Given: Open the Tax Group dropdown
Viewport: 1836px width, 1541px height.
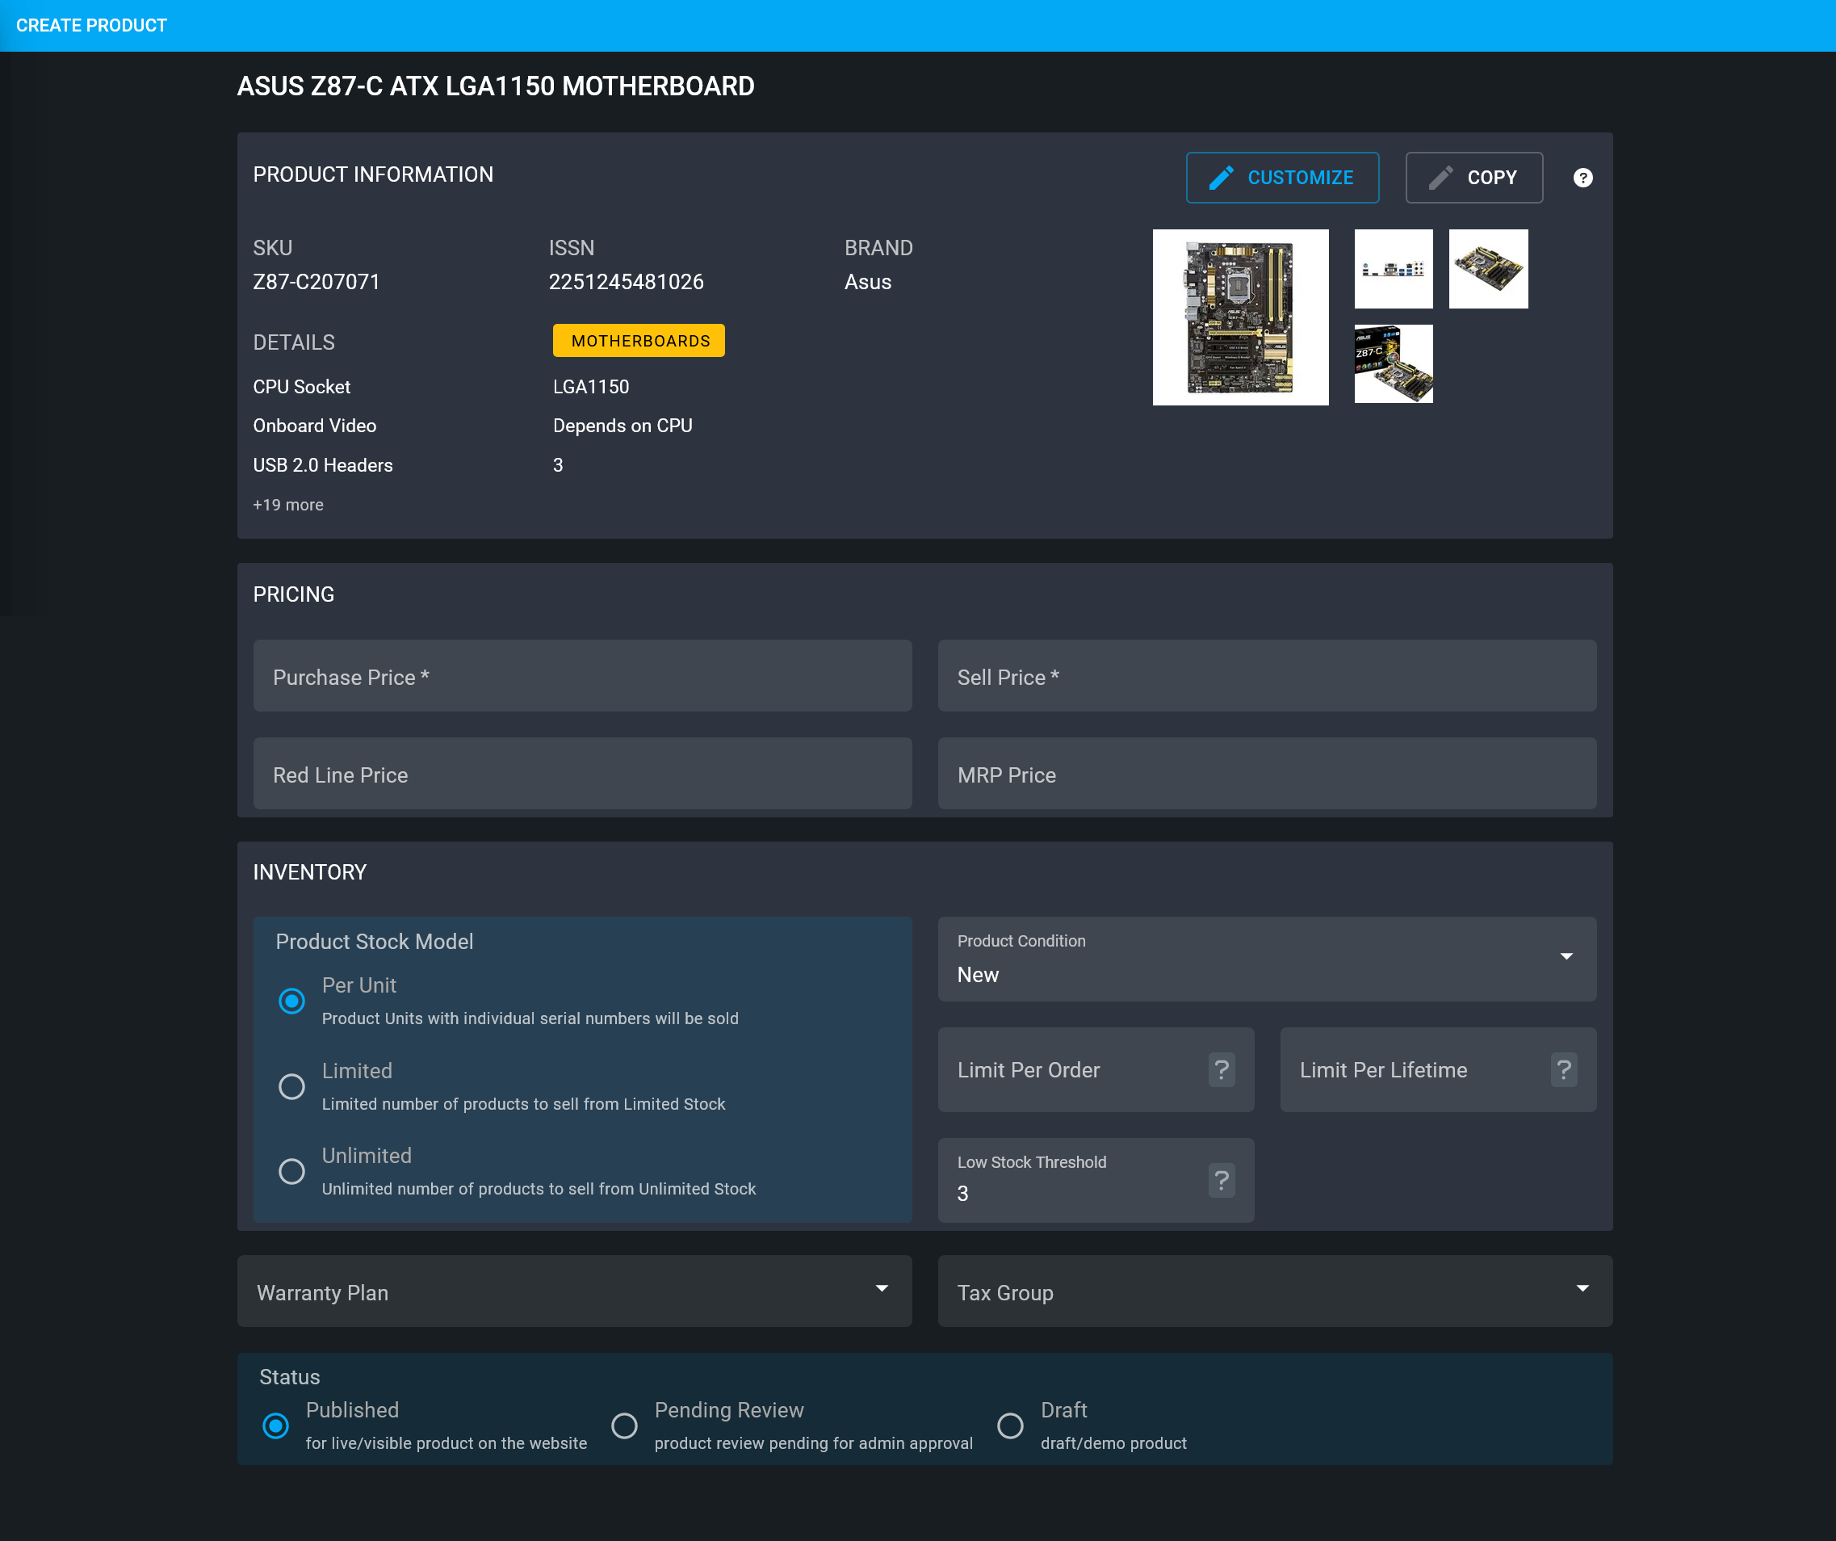Looking at the screenshot, I should (1275, 1291).
